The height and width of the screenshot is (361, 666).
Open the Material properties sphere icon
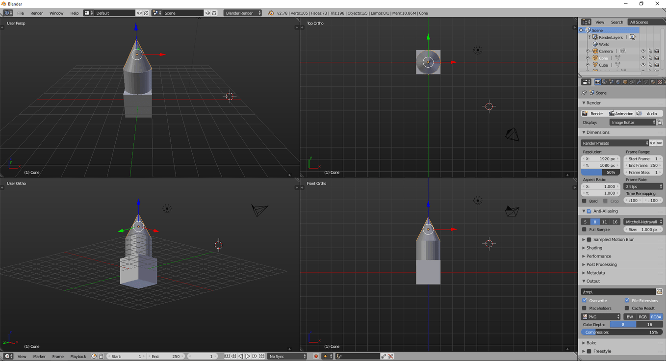point(653,82)
